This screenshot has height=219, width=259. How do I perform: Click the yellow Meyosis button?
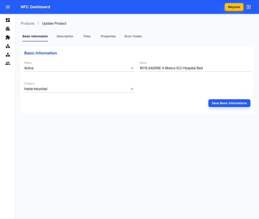pos(234,7)
